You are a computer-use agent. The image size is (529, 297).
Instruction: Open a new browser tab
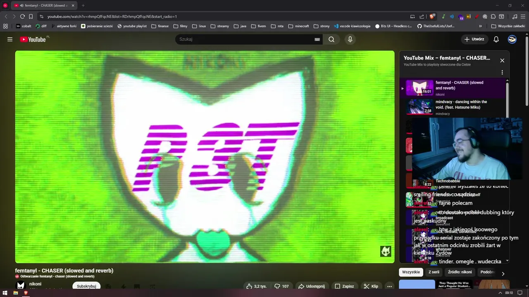pyautogui.click(x=83, y=5)
